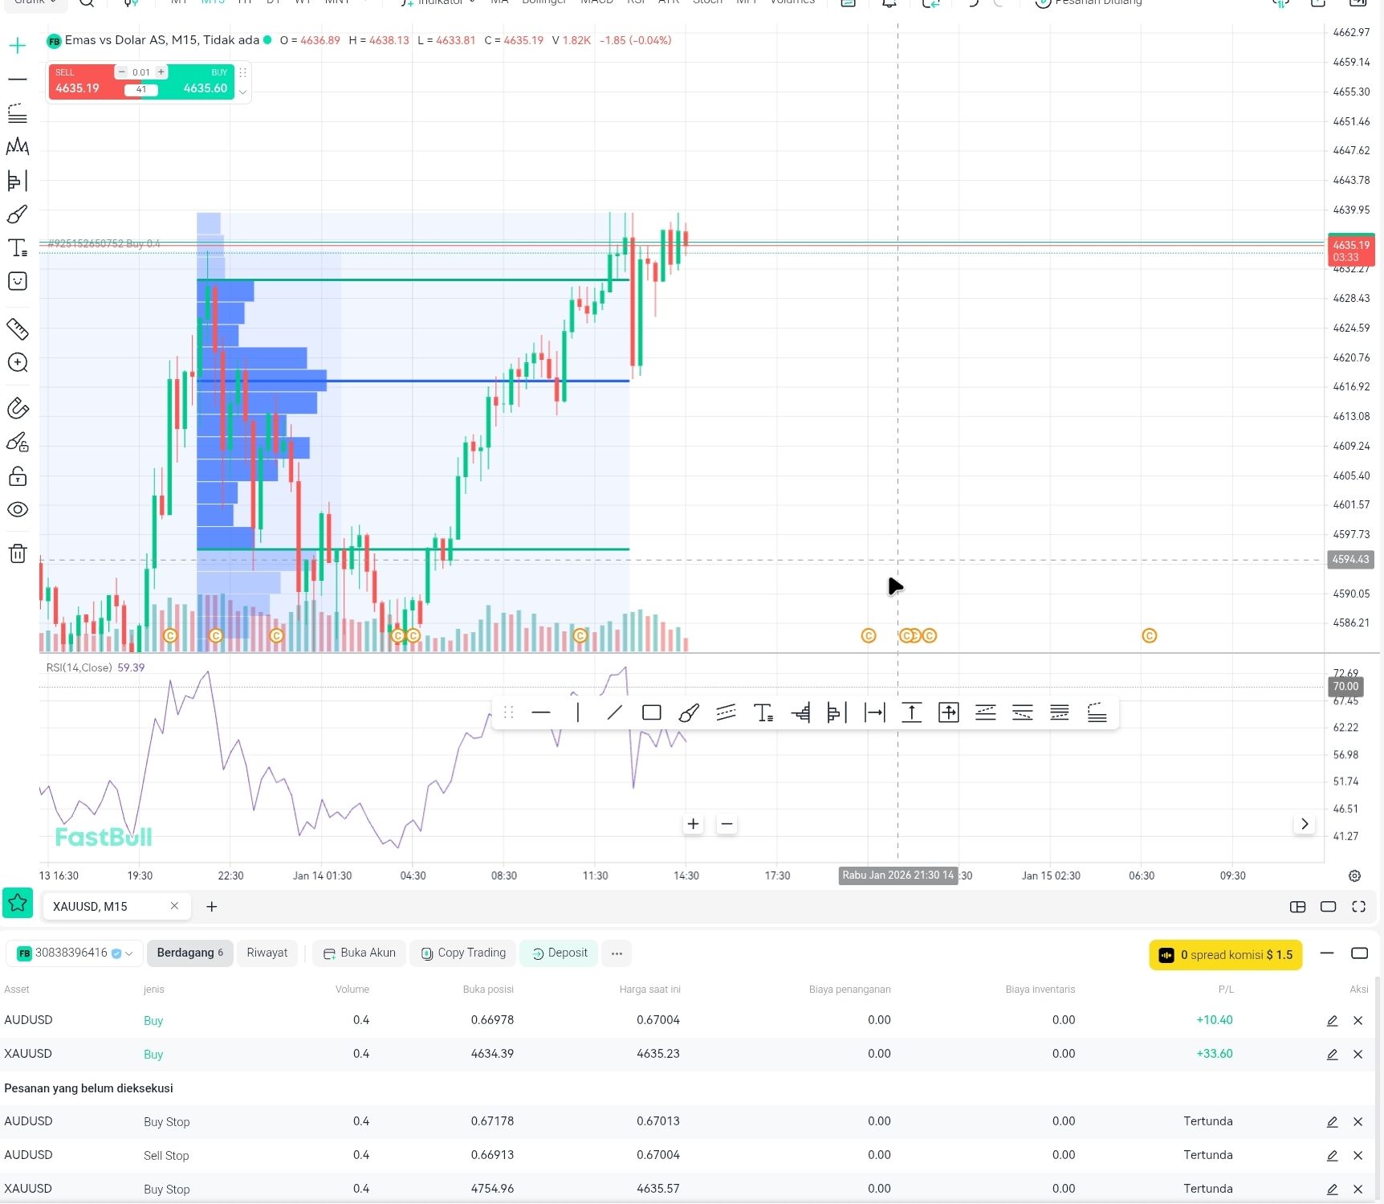Open chart settings gear icon

tap(1354, 875)
